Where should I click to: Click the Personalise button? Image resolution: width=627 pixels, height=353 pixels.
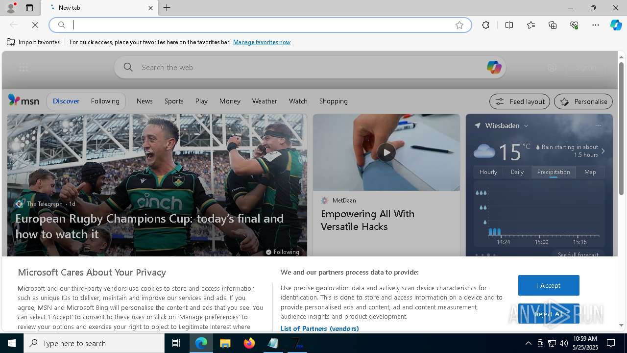pyautogui.click(x=583, y=101)
